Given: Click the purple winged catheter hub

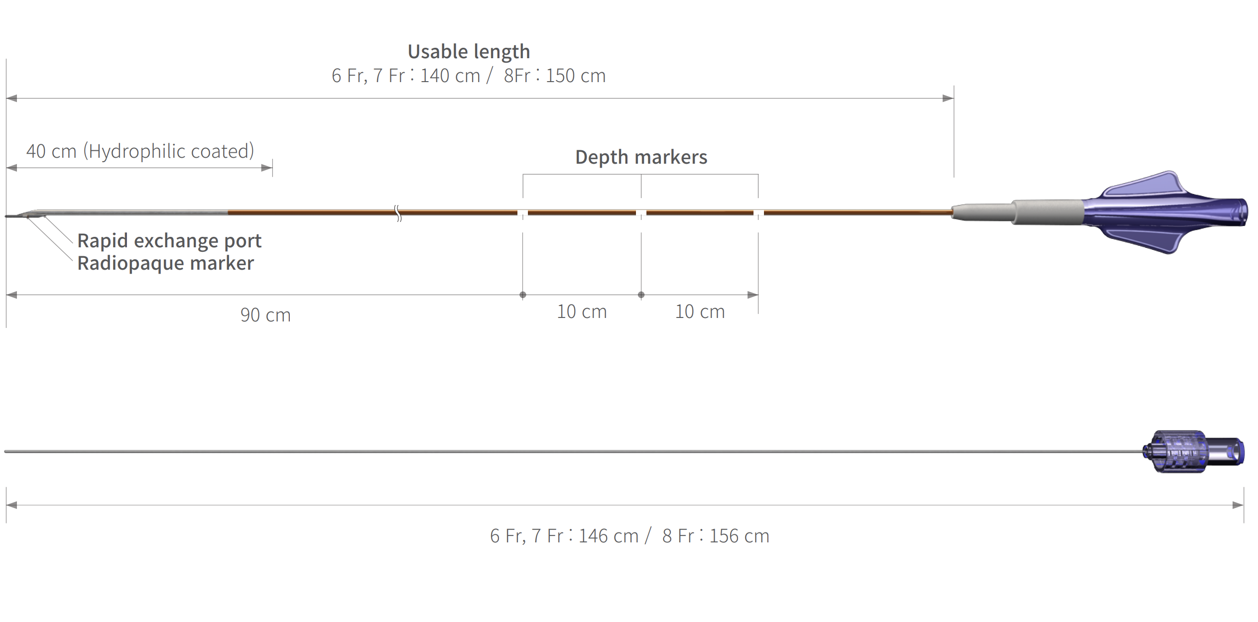Looking at the screenshot, I should [x=1165, y=212].
